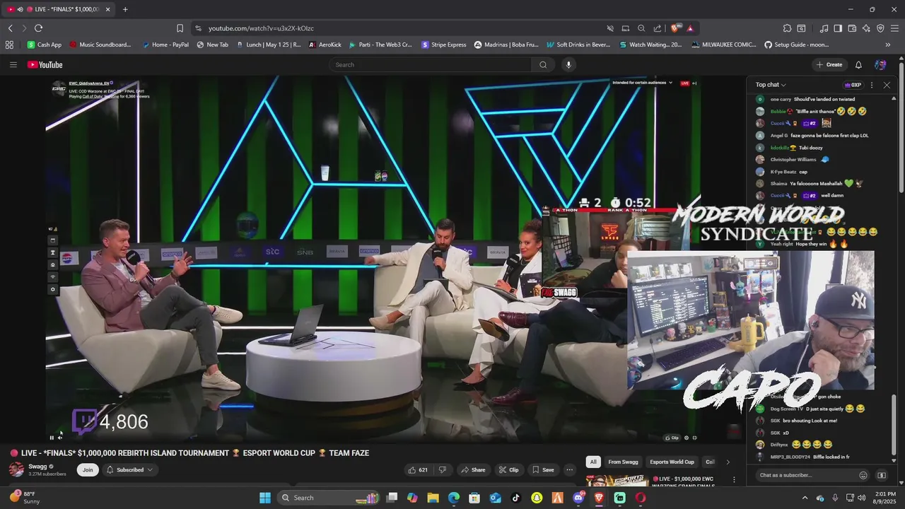Viewport: 905px width, 509px height.
Task: Clip the video using Clip button
Action: [x=509, y=469]
